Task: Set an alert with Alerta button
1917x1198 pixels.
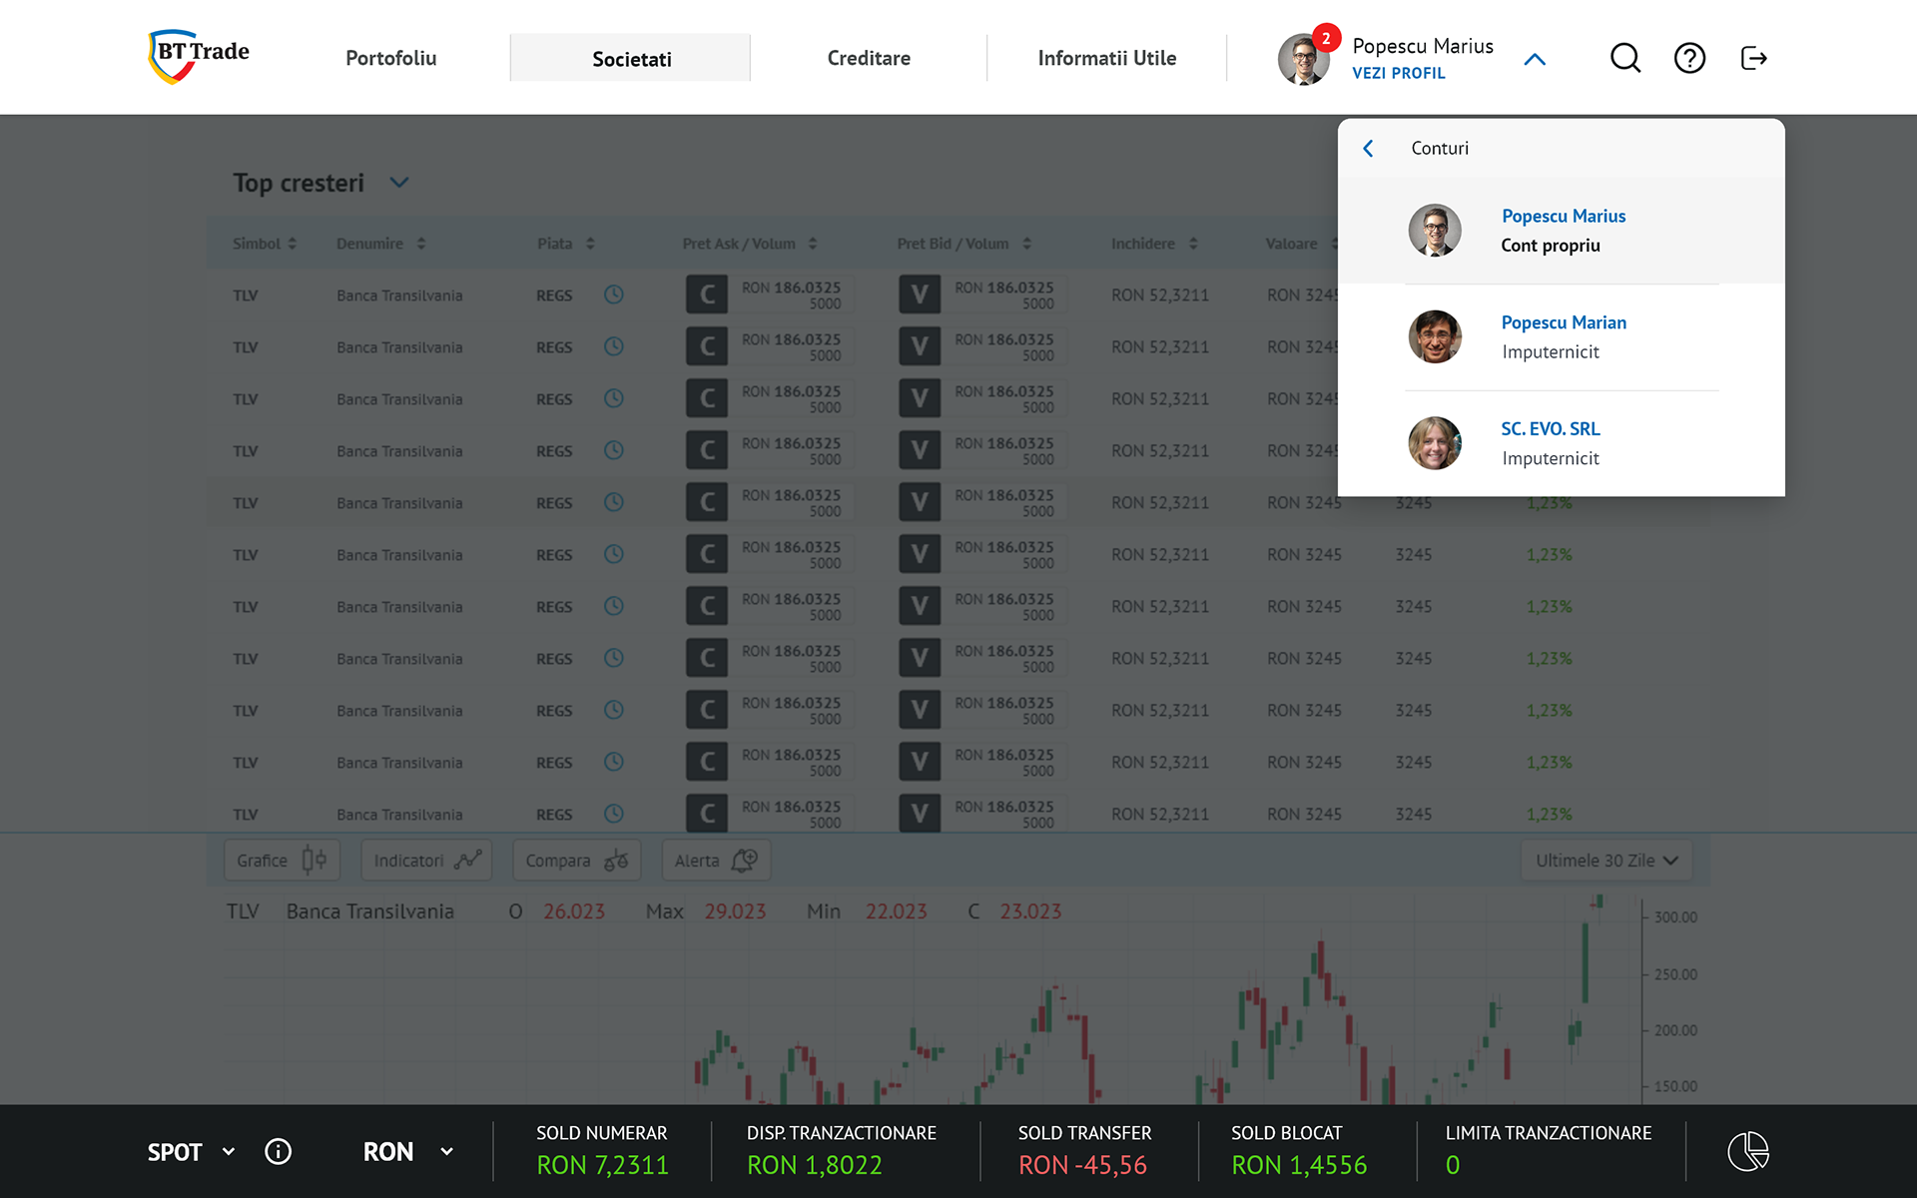Action: click(x=716, y=860)
